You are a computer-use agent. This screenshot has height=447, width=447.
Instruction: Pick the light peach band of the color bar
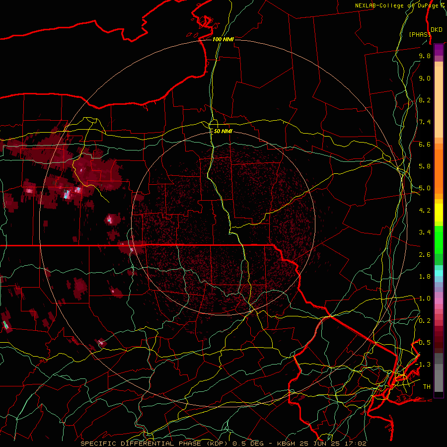point(439,103)
